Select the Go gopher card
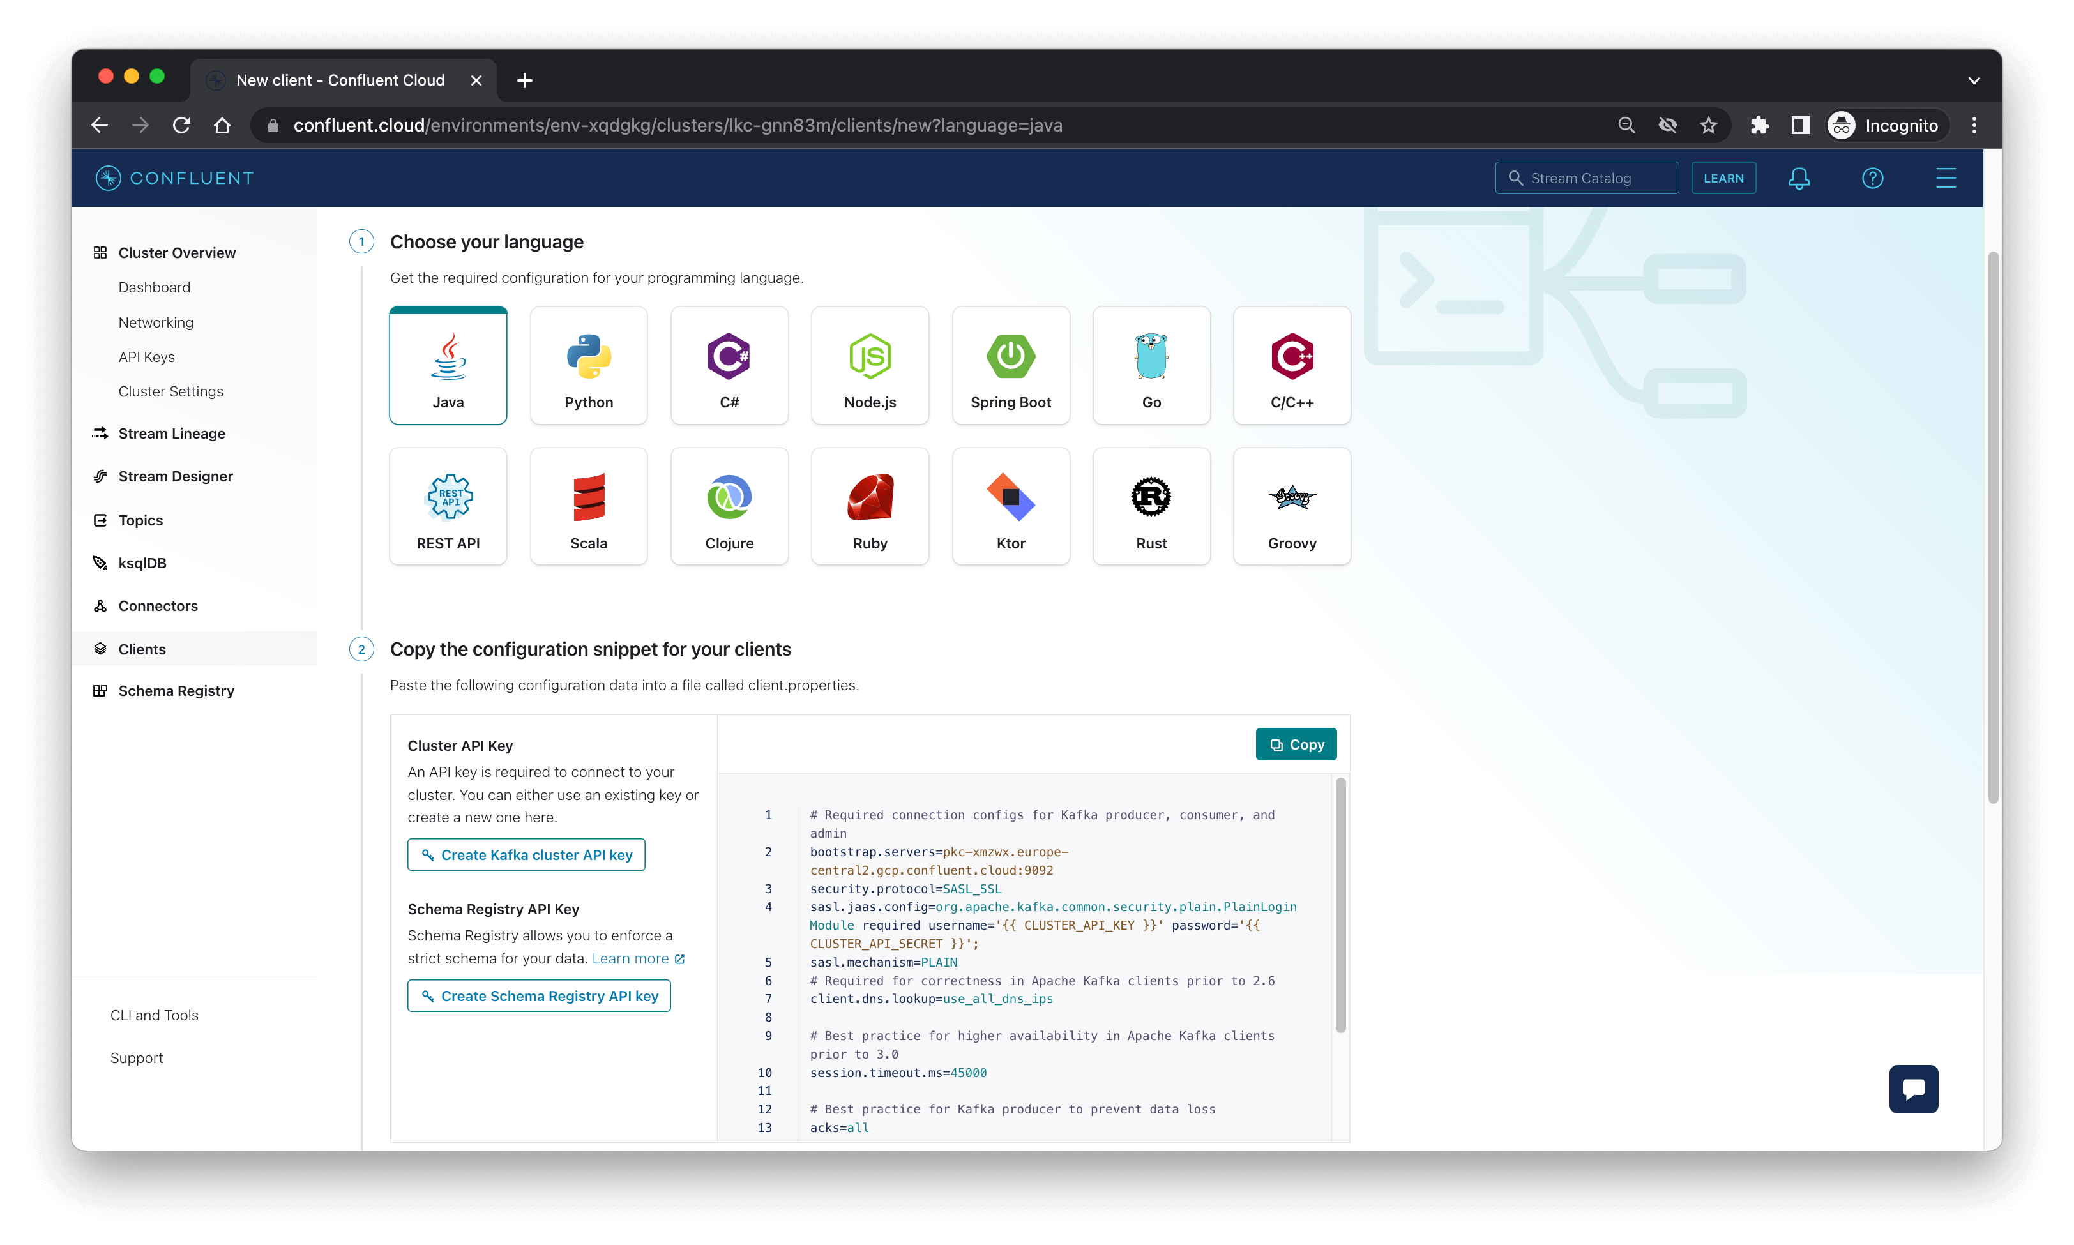Screen dimensions: 2074x1245 [1151, 365]
